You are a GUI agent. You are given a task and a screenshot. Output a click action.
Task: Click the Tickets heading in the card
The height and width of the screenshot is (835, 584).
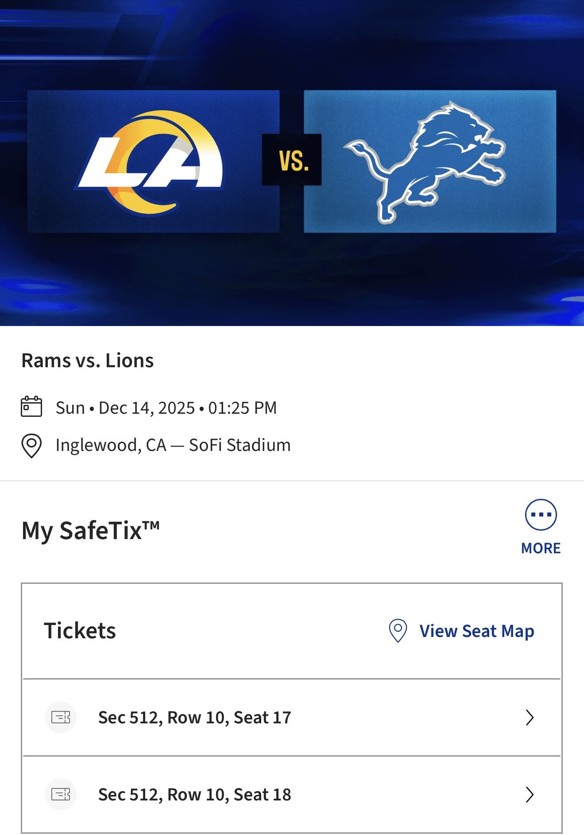click(80, 631)
